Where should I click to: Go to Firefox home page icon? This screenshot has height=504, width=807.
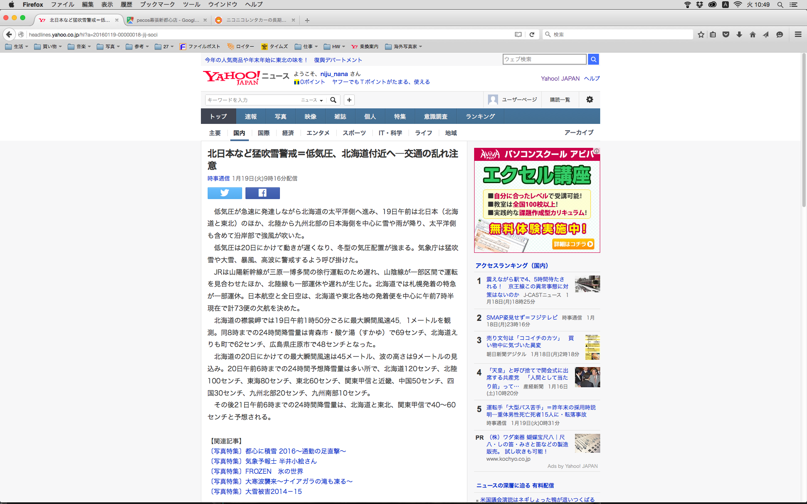coord(752,34)
